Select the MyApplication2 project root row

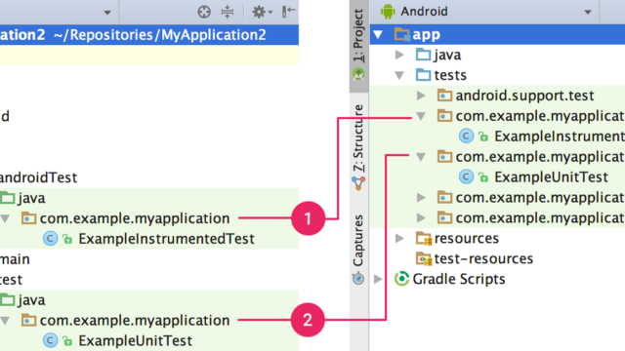pos(149,35)
